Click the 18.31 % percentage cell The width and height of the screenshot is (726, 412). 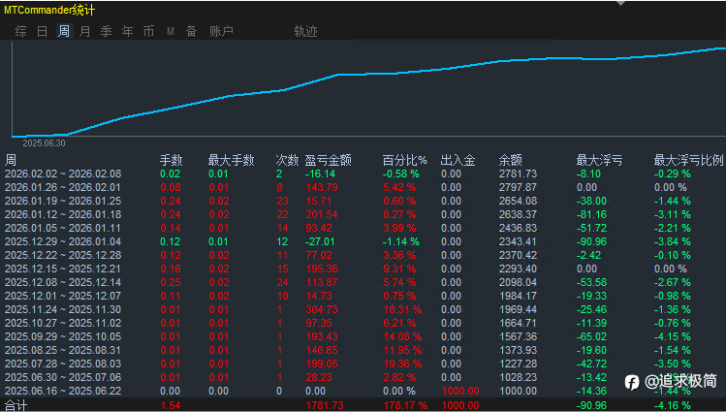tap(402, 309)
